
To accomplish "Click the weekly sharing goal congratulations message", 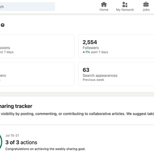I will [46, 149].
